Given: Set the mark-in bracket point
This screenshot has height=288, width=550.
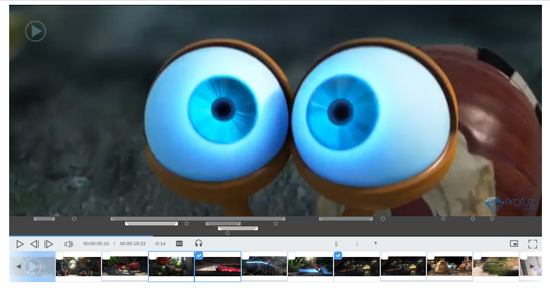Looking at the screenshot, I should [x=337, y=244].
